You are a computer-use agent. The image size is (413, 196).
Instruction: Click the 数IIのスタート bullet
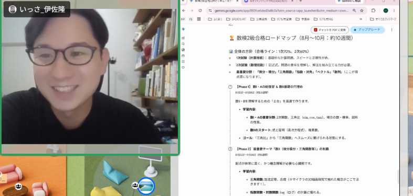(285, 130)
